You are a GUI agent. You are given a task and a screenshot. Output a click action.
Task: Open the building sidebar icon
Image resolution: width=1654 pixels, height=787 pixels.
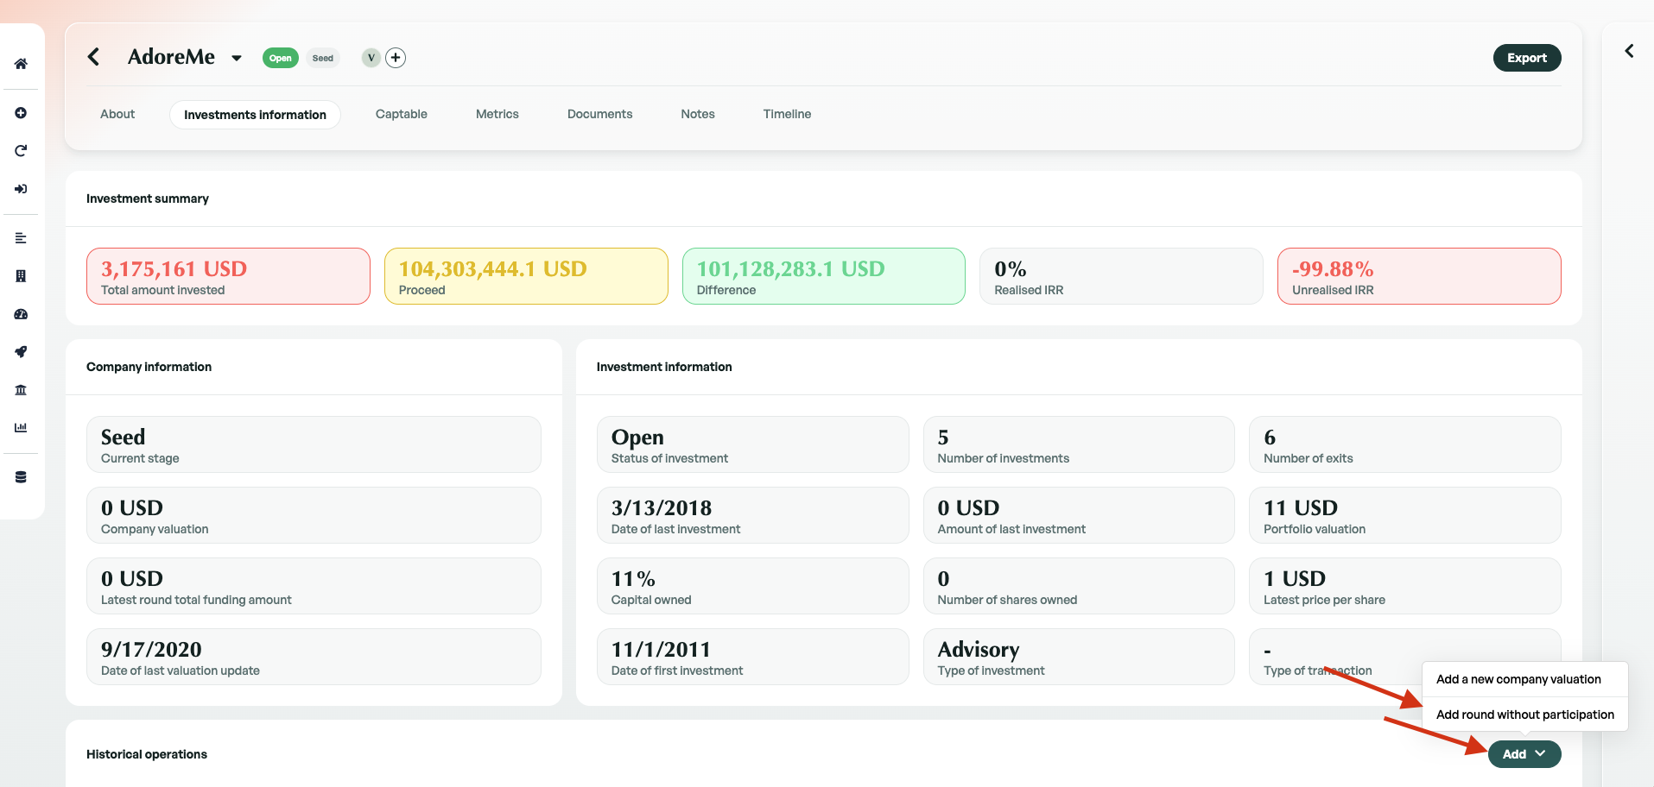(x=21, y=276)
